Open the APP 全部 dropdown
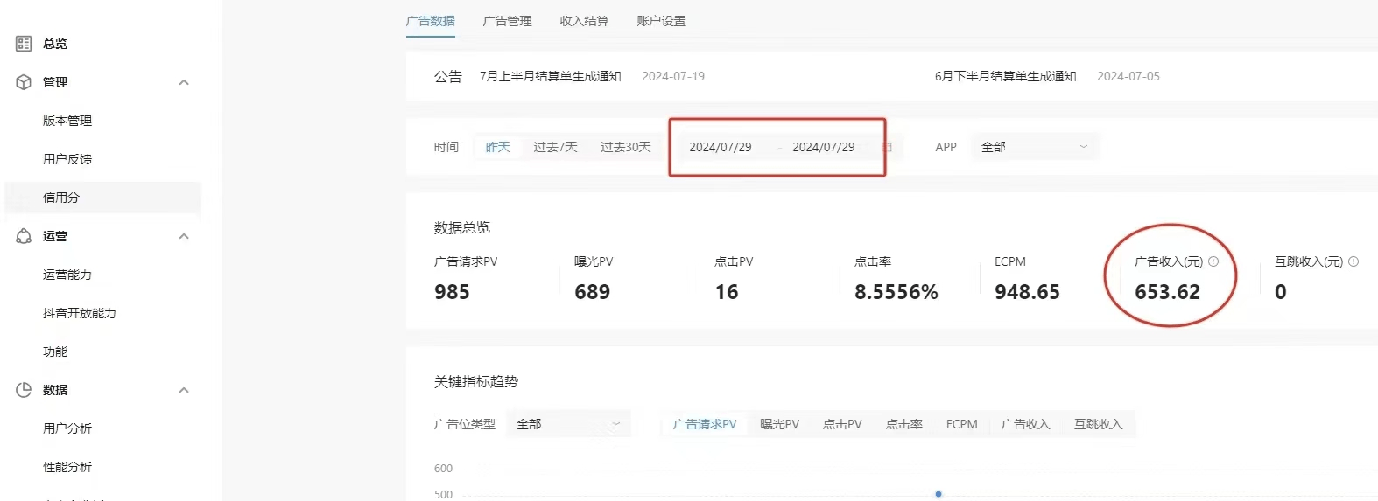The width and height of the screenshot is (1378, 501). coord(1034,147)
